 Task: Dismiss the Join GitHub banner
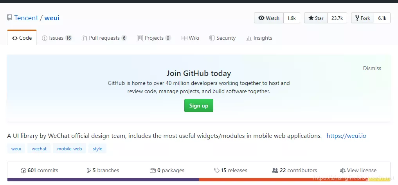pyautogui.click(x=372, y=68)
